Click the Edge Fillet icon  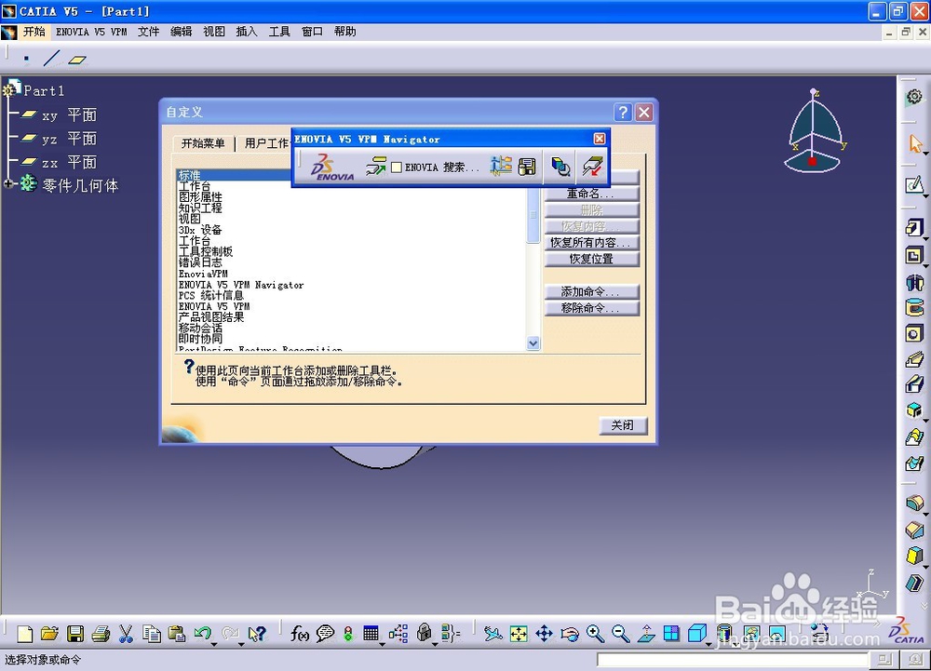click(914, 504)
